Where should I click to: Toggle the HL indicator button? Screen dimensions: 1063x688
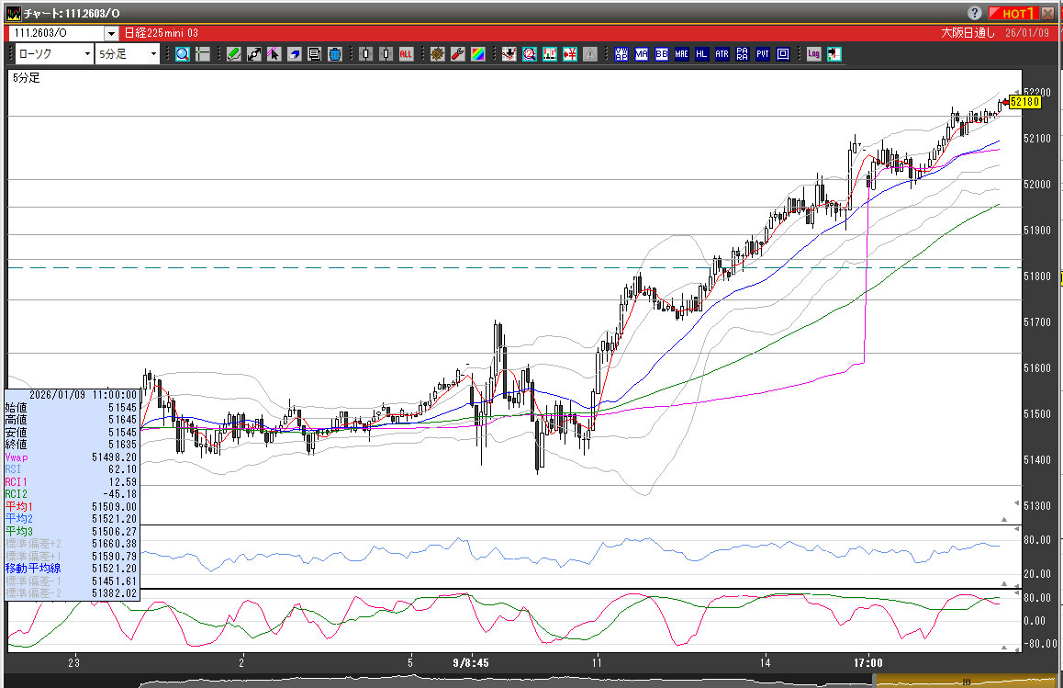701,54
